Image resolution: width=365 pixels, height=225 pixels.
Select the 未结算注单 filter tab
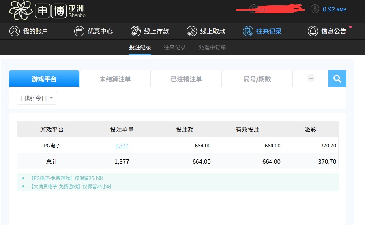point(115,79)
